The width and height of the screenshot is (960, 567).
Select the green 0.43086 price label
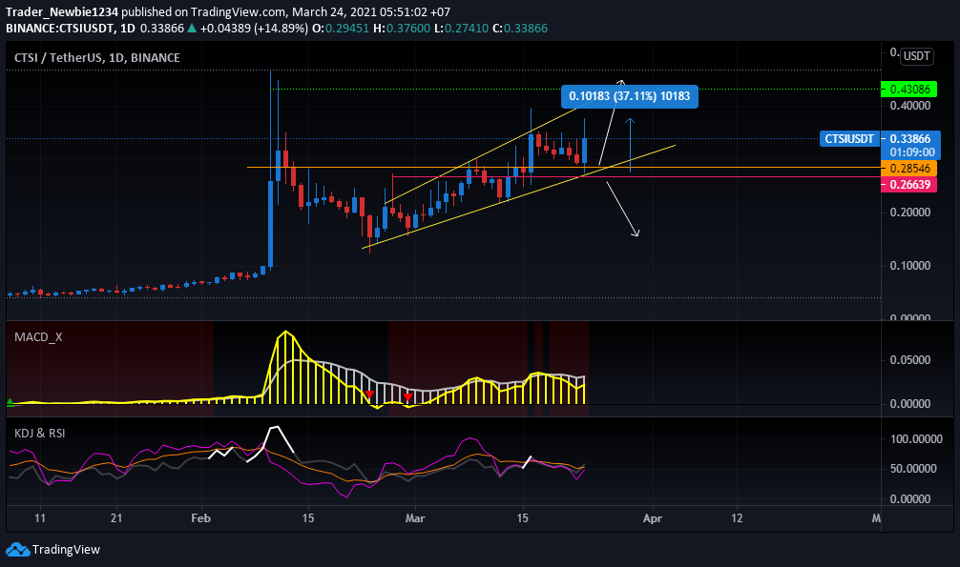pyautogui.click(x=908, y=90)
